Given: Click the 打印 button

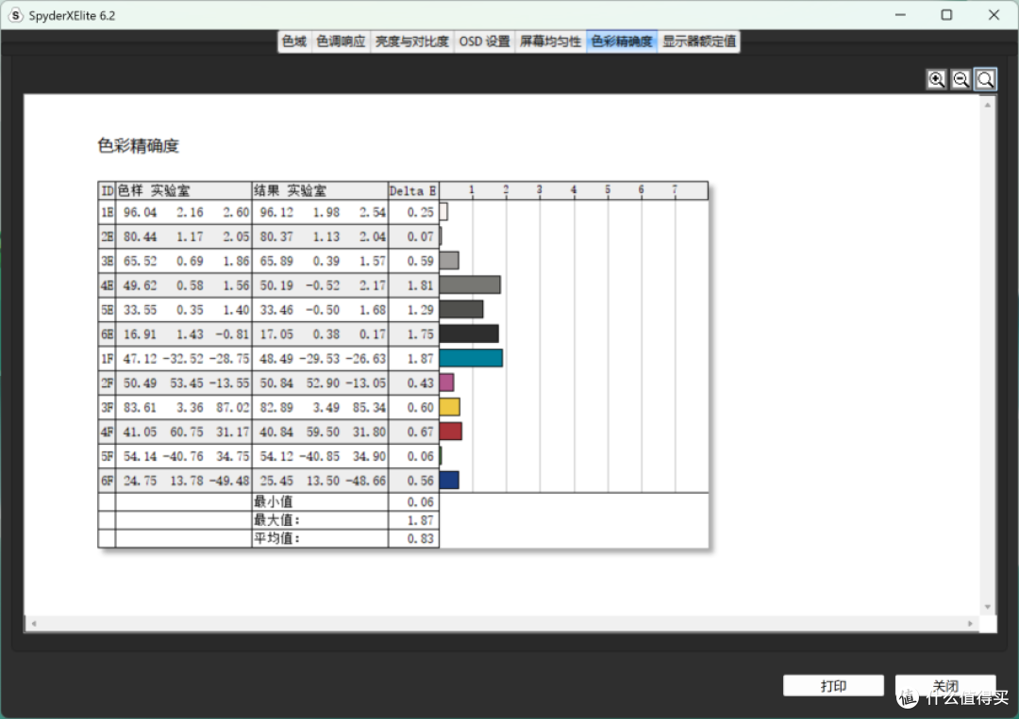Looking at the screenshot, I should [x=833, y=686].
